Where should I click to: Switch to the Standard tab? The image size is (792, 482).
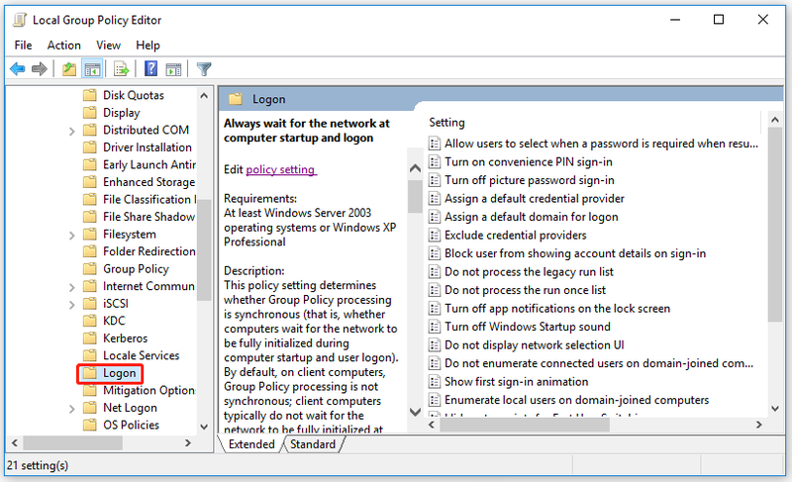[x=313, y=444]
